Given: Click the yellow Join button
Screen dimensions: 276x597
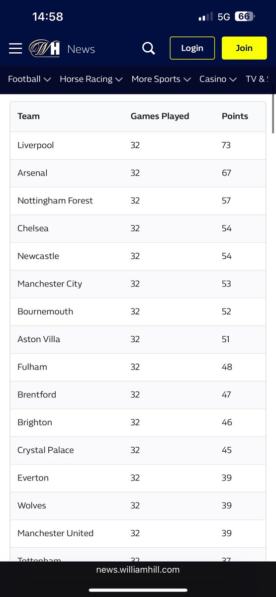Looking at the screenshot, I should coord(244,48).
